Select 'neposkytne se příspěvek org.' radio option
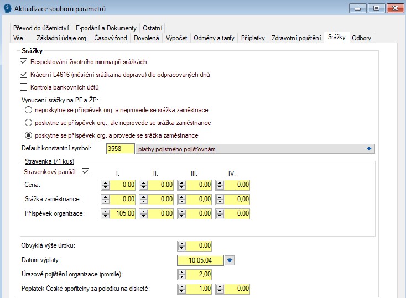The width and height of the screenshot is (406, 298). coord(28,110)
